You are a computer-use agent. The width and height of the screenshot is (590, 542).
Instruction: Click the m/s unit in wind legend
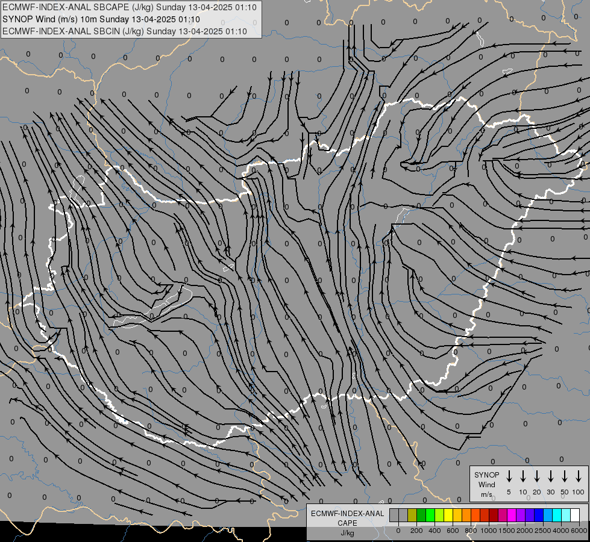click(486, 494)
